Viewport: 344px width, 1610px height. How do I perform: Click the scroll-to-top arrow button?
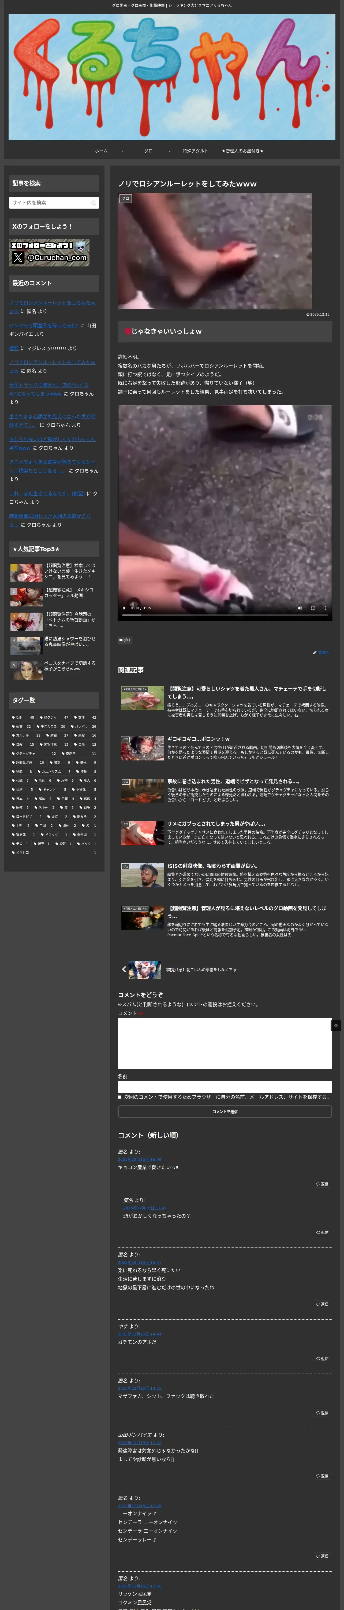336,1026
